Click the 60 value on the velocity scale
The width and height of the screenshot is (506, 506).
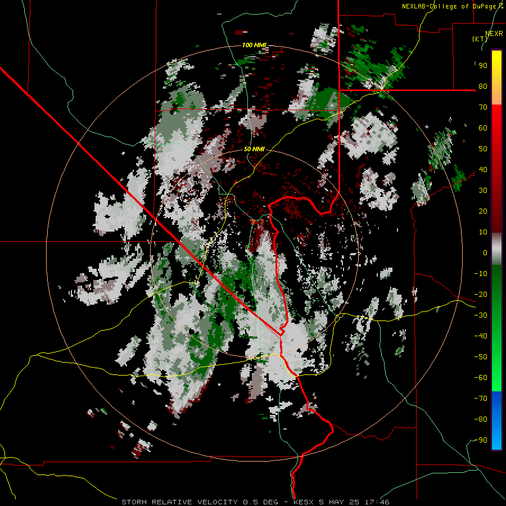point(483,128)
